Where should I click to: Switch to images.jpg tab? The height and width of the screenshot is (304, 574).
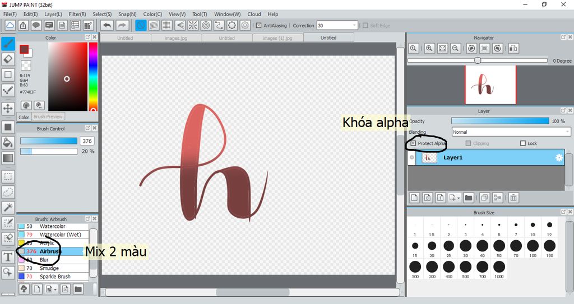coord(176,38)
